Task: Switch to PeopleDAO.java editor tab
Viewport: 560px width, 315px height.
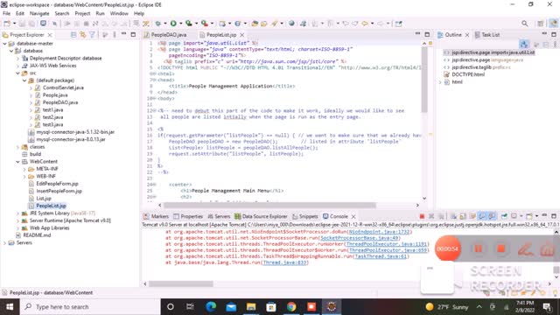Action: pos(169,35)
